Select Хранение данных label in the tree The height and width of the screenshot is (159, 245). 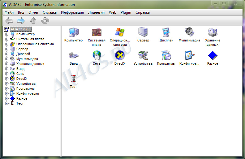tap(30, 64)
